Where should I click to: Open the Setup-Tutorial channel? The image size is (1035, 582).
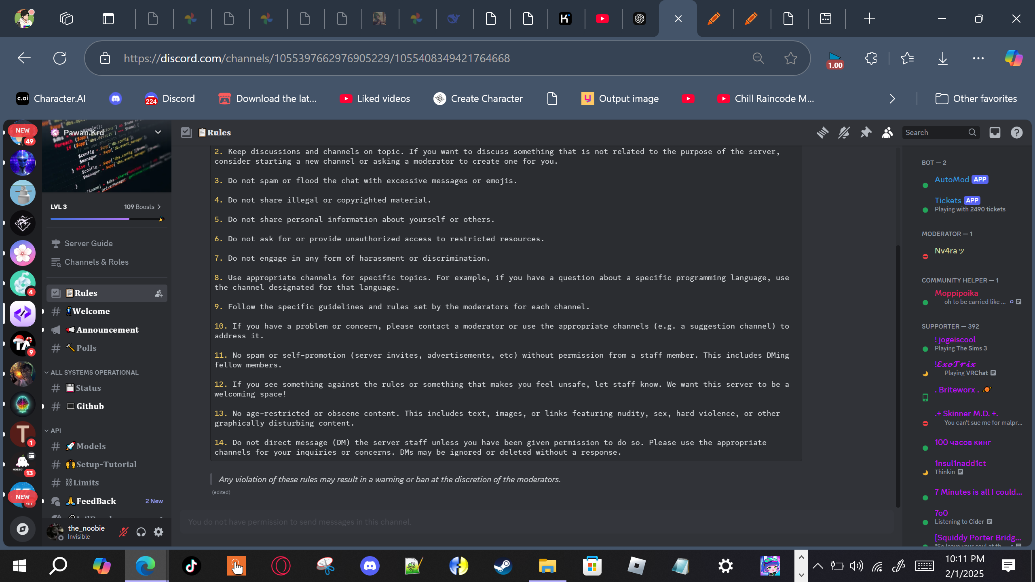coord(106,464)
